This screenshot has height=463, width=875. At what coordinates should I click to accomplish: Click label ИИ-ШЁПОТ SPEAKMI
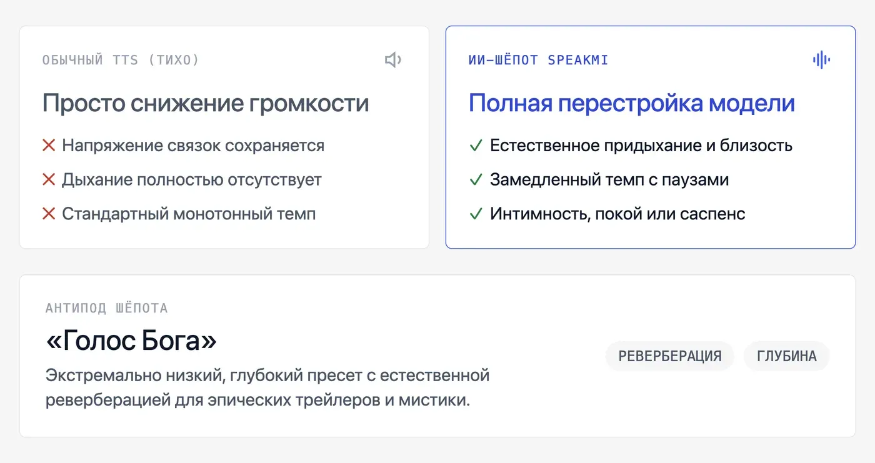click(x=538, y=61)
